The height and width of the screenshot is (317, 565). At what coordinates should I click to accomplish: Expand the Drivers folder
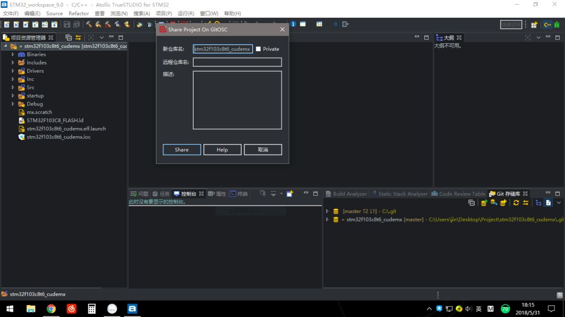[13, 71]
